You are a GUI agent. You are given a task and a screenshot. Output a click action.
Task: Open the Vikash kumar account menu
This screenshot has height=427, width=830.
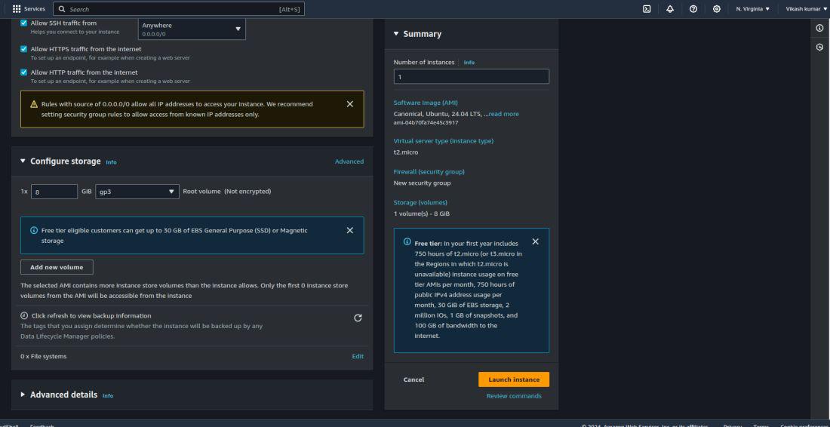point(806,9)
